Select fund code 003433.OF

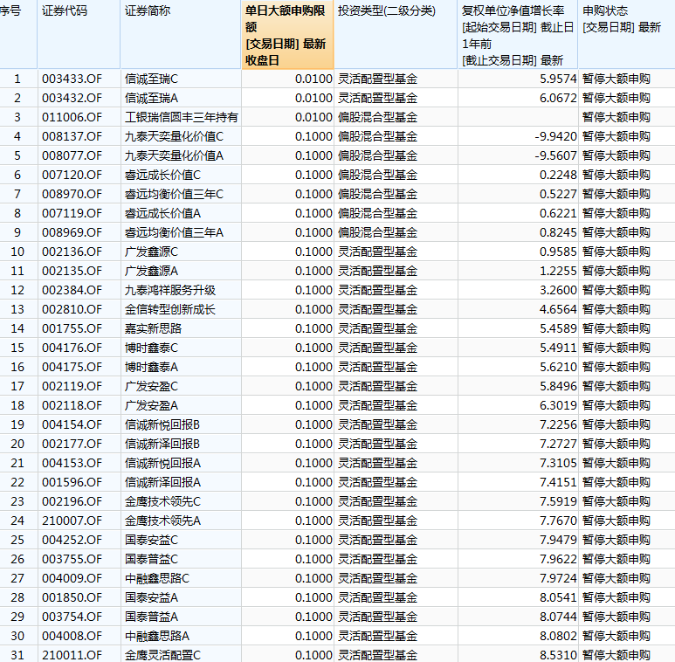point(72,79)
